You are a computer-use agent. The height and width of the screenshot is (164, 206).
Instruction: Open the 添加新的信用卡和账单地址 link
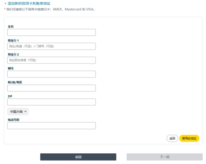click(29, 3)
